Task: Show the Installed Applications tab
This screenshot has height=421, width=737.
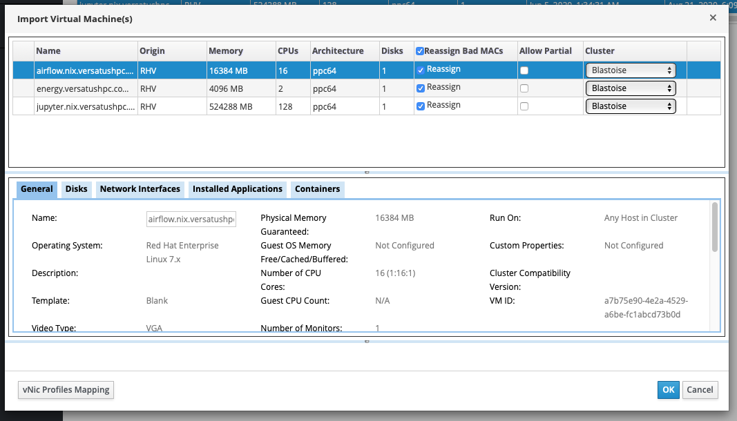Action: point(237,189)
